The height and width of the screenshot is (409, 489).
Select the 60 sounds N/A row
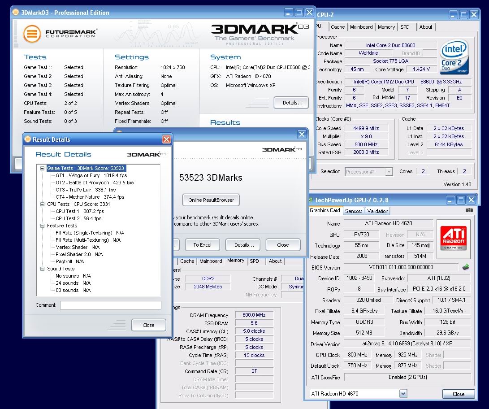pos(73,290)
